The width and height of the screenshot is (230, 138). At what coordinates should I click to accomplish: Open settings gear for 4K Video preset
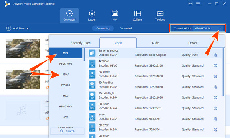tap(215, 66)
